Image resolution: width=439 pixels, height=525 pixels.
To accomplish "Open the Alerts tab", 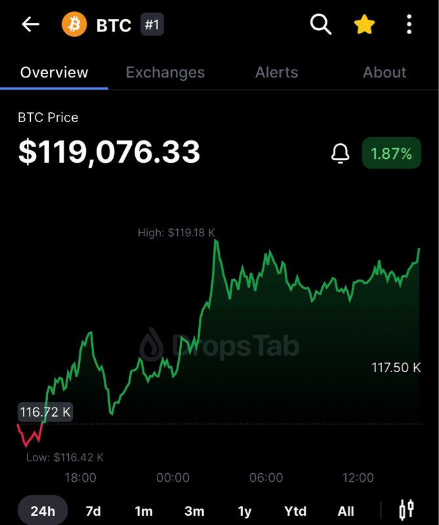I will [x=276, y=72].
